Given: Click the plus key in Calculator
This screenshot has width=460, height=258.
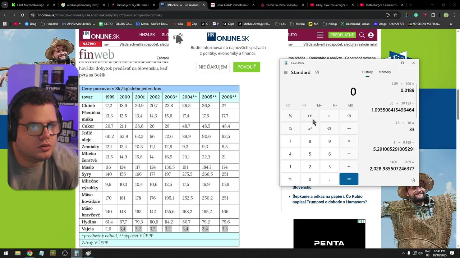Looking at the screenshot, I should point(349,166).
